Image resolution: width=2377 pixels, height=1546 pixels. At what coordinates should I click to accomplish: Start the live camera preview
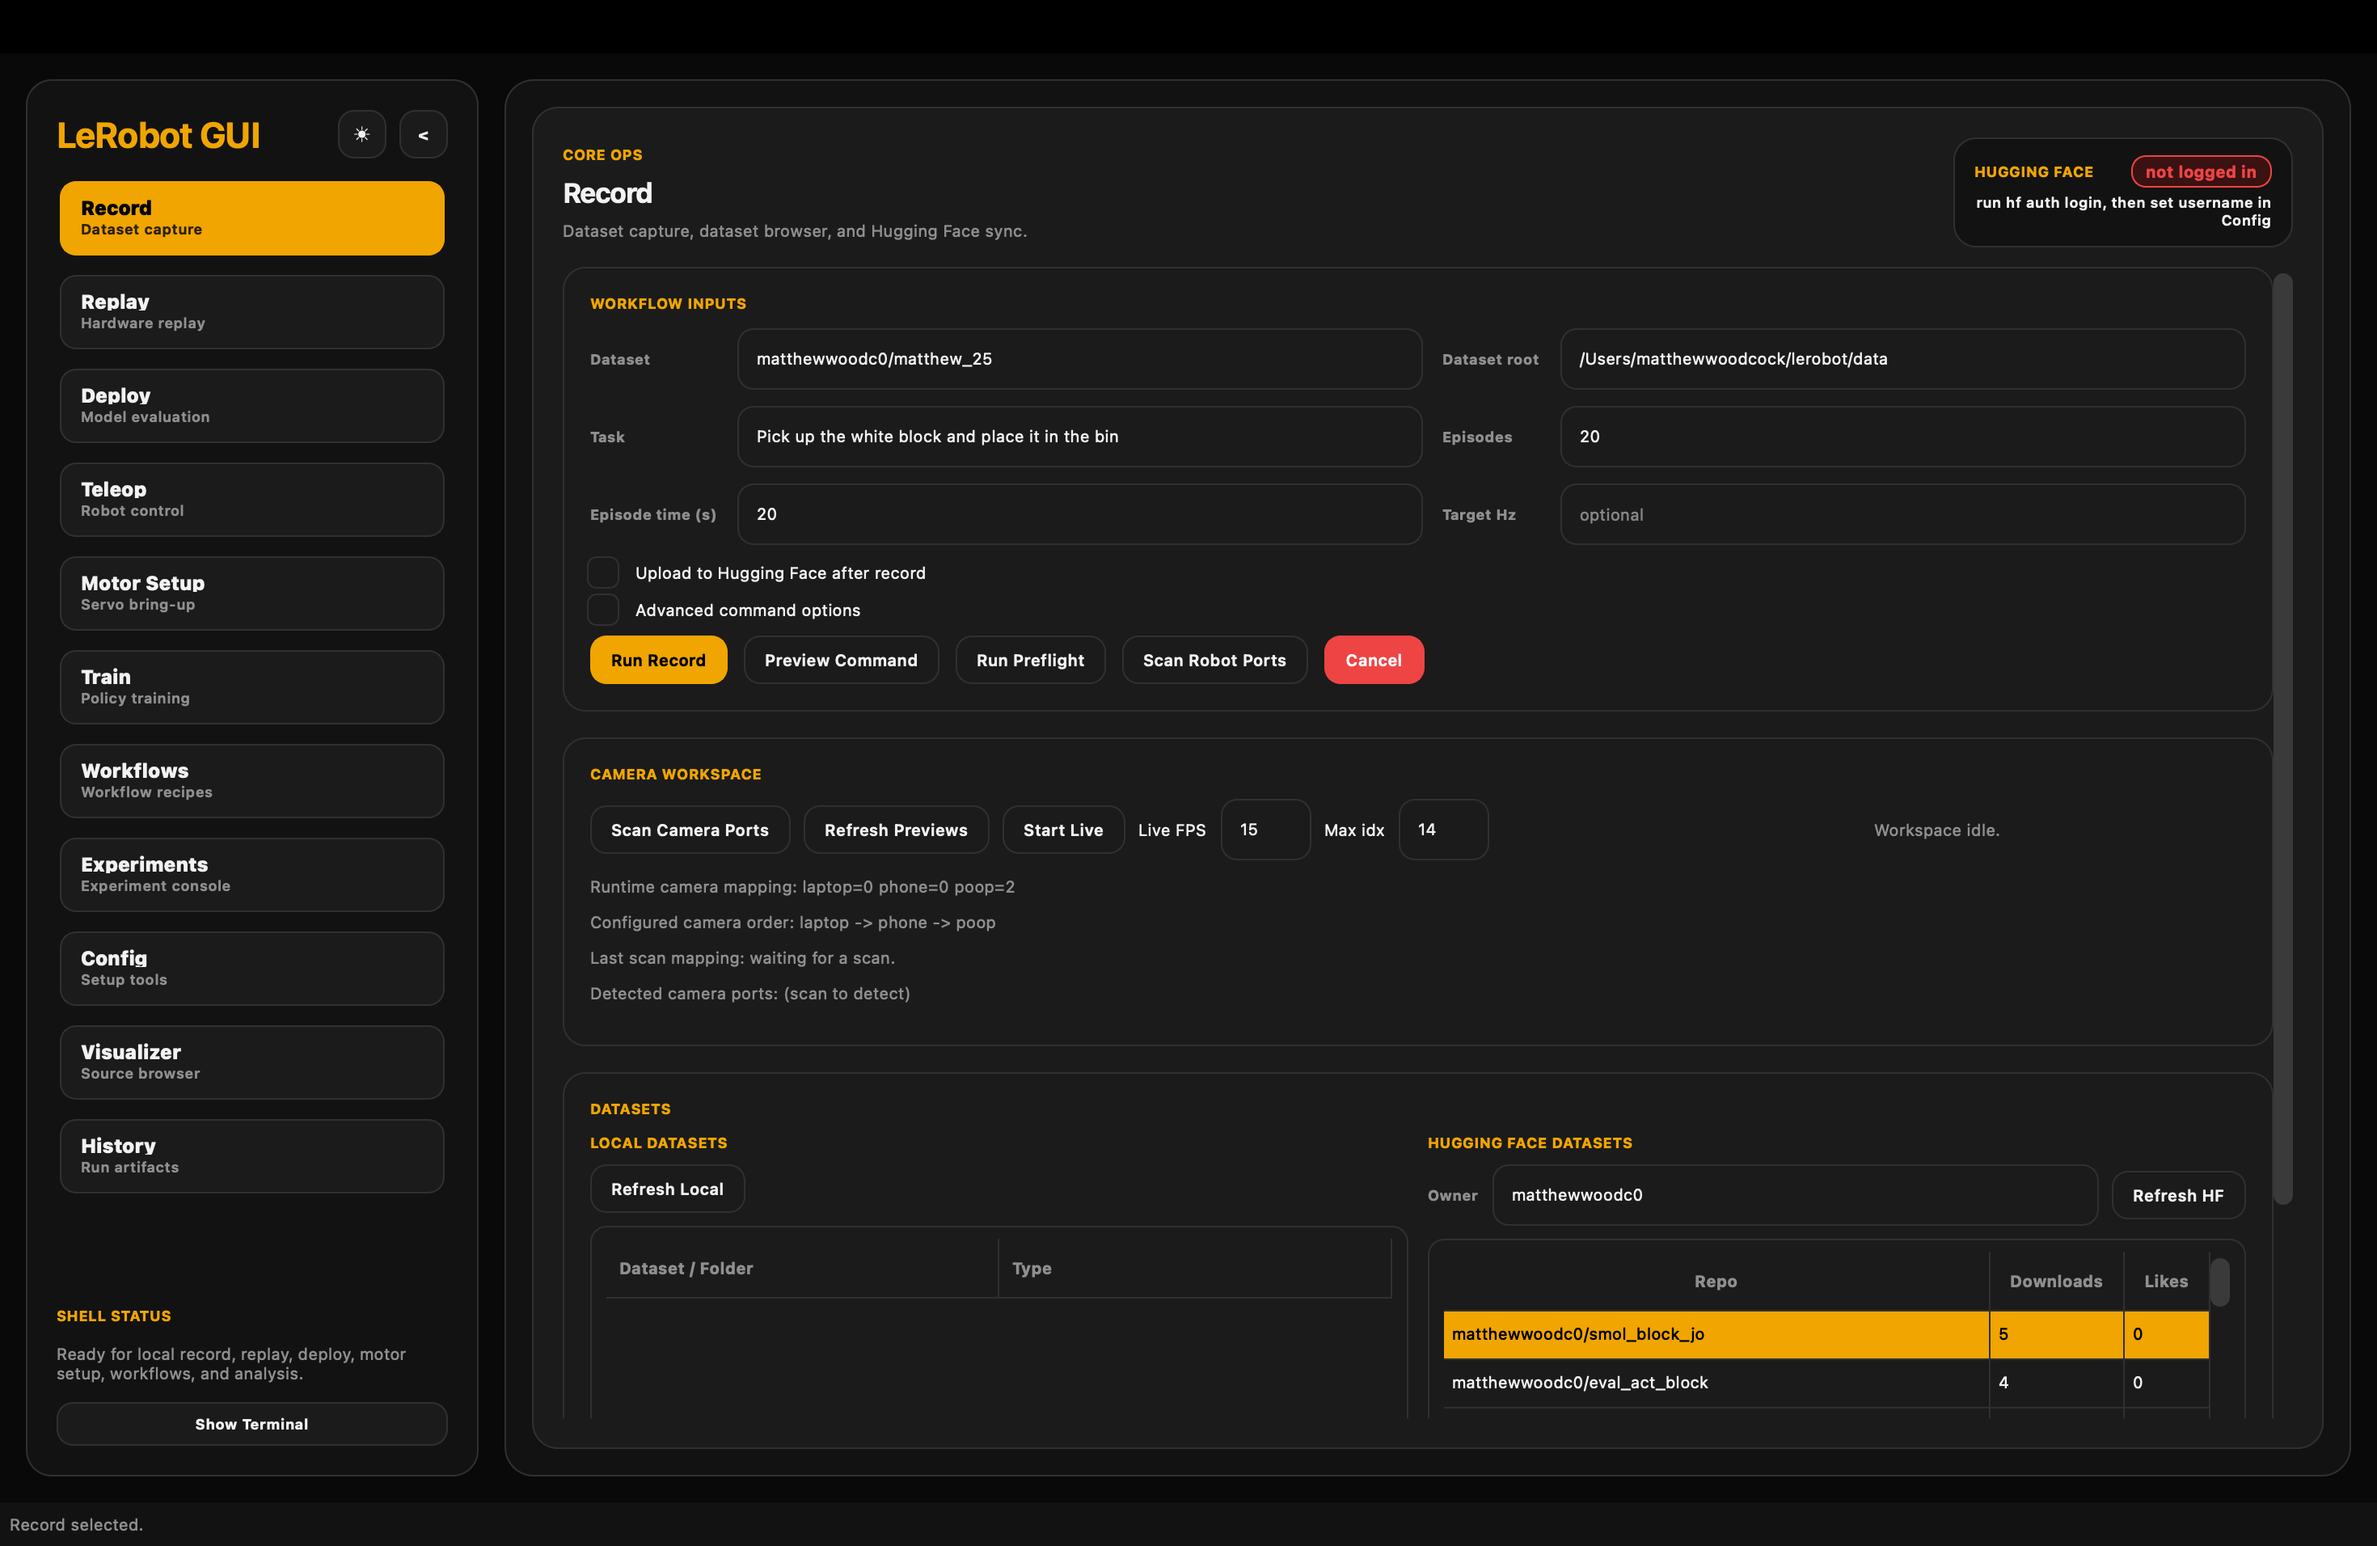point(1062,830)
